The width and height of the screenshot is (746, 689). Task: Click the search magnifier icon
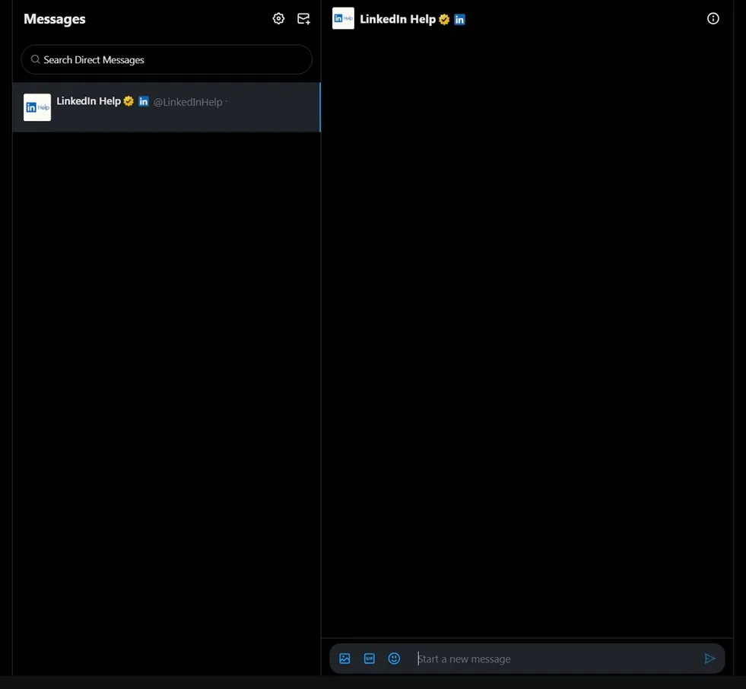click(35, 59)
